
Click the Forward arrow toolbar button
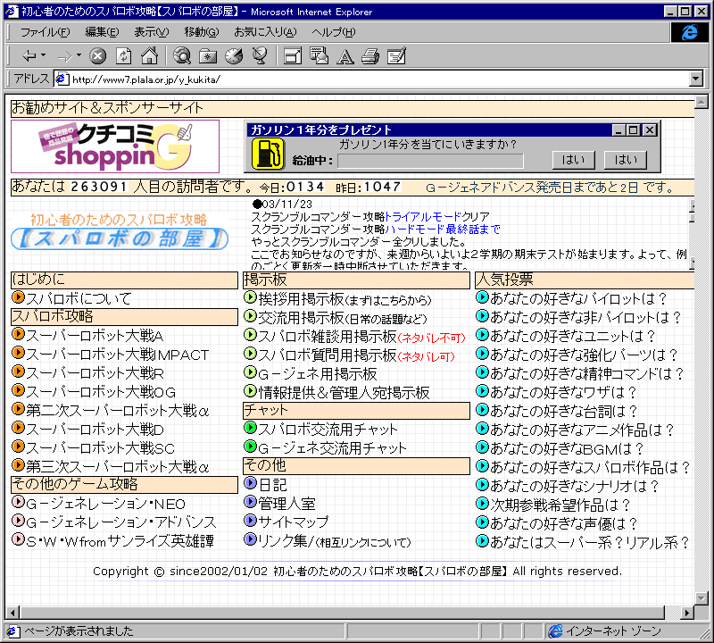click(64, 56)
